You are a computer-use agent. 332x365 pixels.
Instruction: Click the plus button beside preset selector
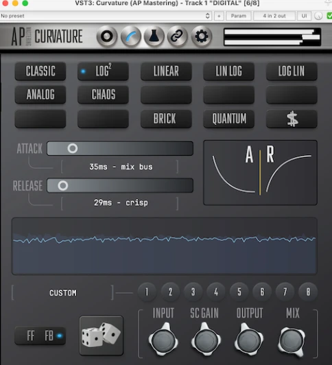click(x=219, y=16)
